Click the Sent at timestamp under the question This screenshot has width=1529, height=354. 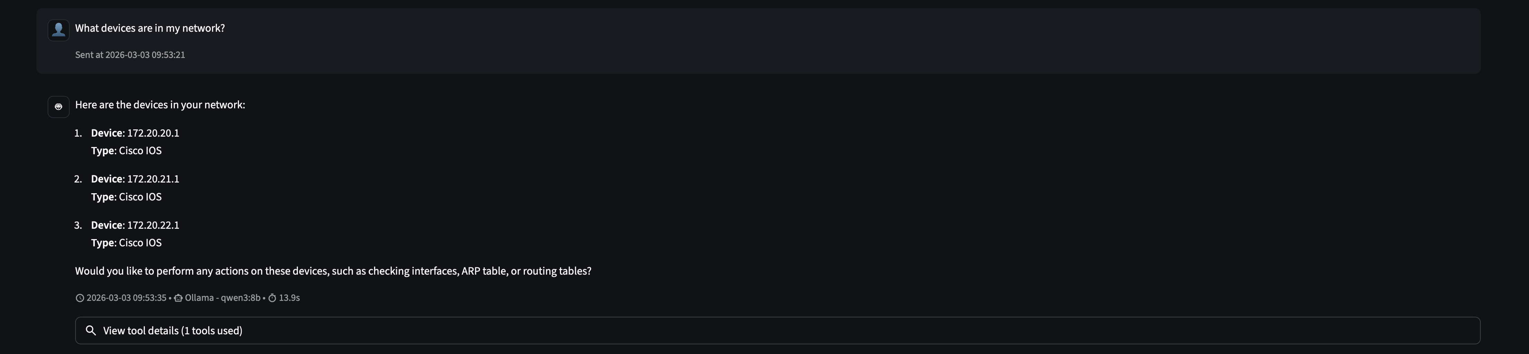tap(130, 54)
